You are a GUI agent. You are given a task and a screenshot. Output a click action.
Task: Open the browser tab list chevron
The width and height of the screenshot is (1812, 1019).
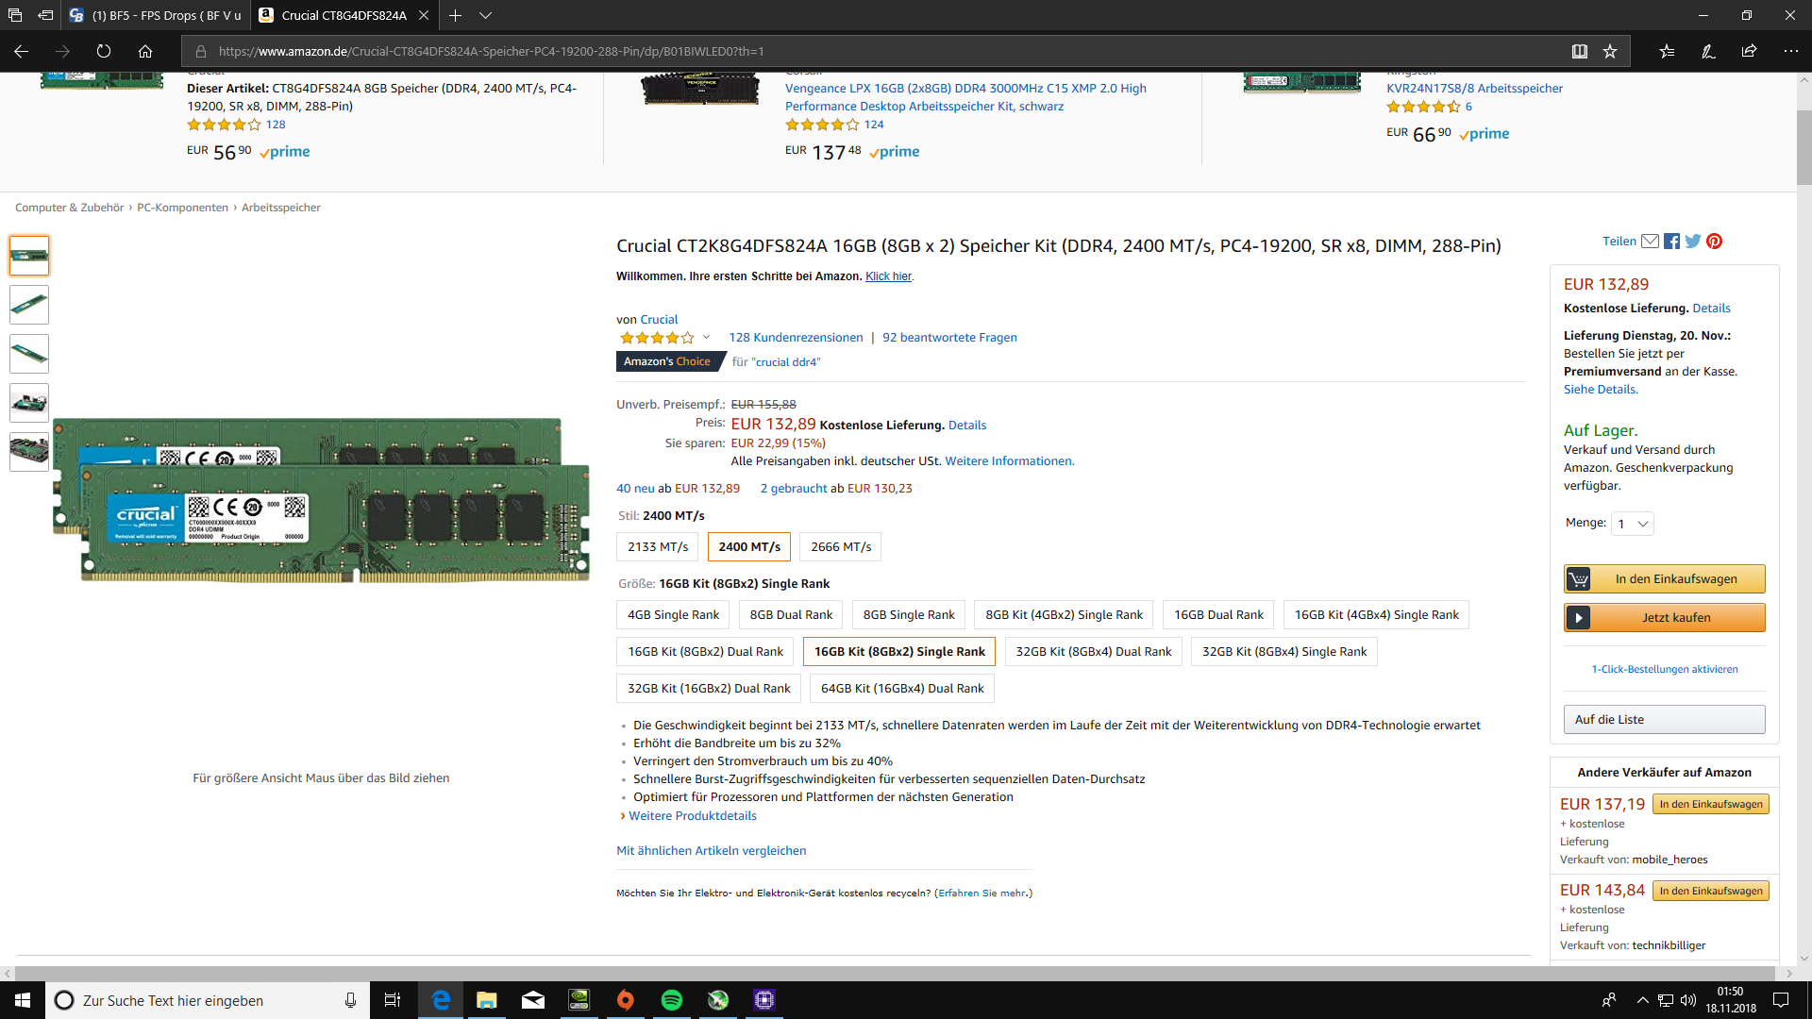[x=485, y=15]
